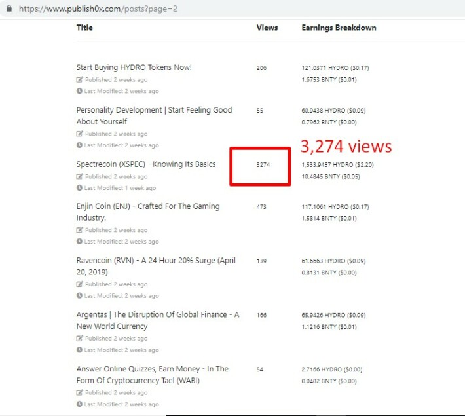
Task: Click published edit icon under Ravencoin post
Action: click(79, 284)
